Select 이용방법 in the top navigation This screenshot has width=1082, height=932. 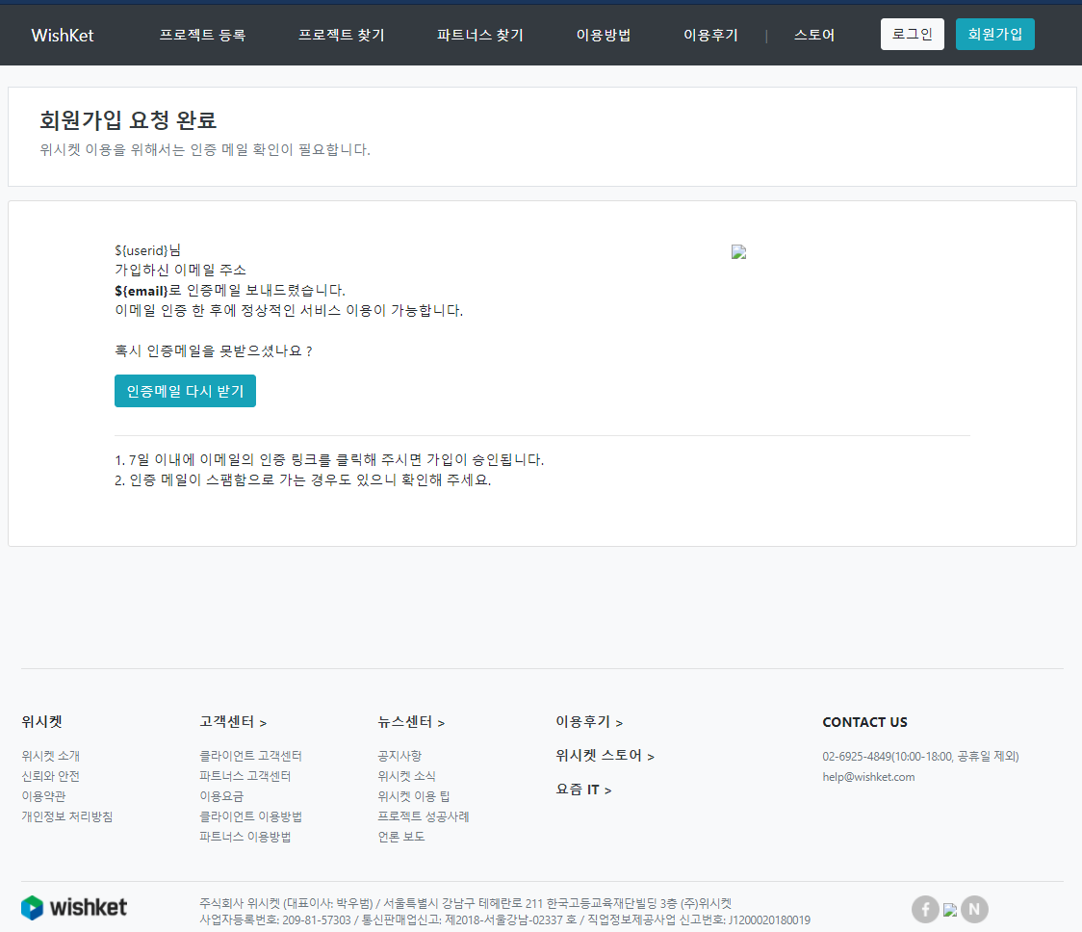(x=604, y=36)
